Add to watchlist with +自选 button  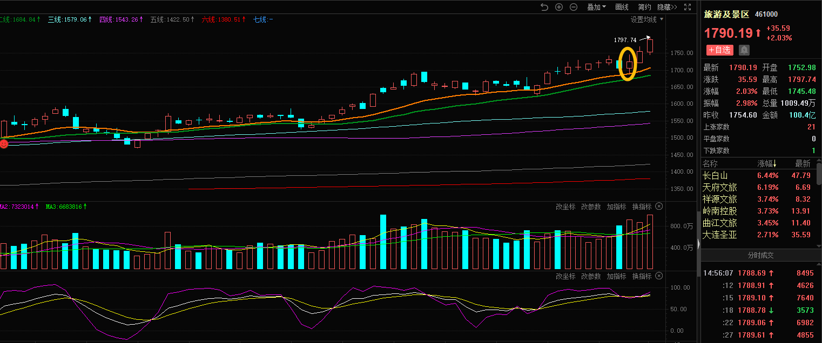click(x=719, y=50)
